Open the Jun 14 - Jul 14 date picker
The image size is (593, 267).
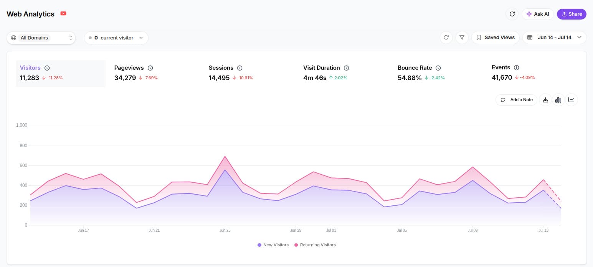pos(555,38)
